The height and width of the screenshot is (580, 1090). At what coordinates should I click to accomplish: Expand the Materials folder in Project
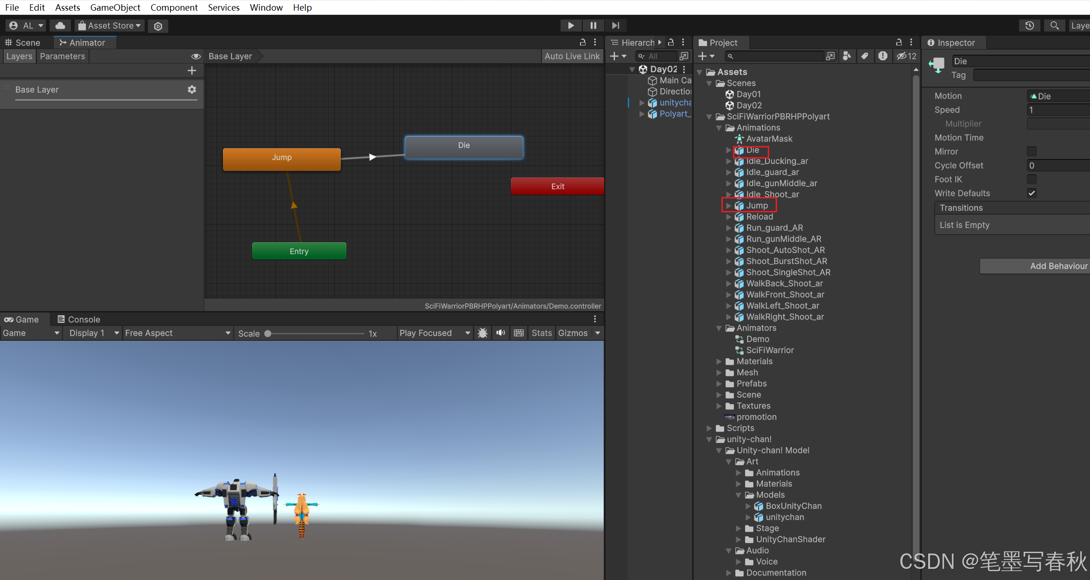pyautogui.click(x=719, y=361)
